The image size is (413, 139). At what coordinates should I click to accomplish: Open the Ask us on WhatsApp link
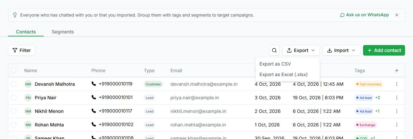[x=364, y=15]
